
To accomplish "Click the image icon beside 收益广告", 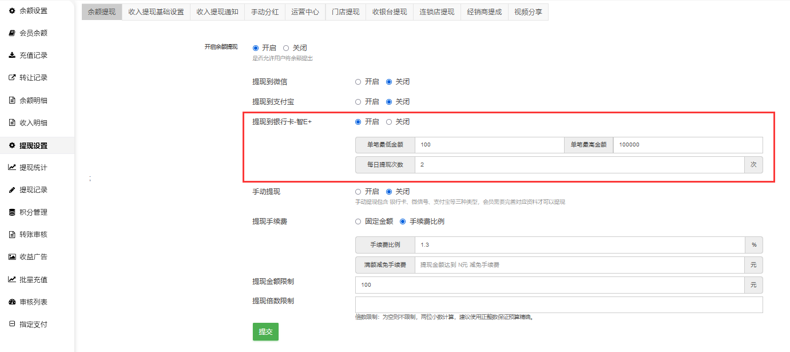I will [x=12, y=257].
